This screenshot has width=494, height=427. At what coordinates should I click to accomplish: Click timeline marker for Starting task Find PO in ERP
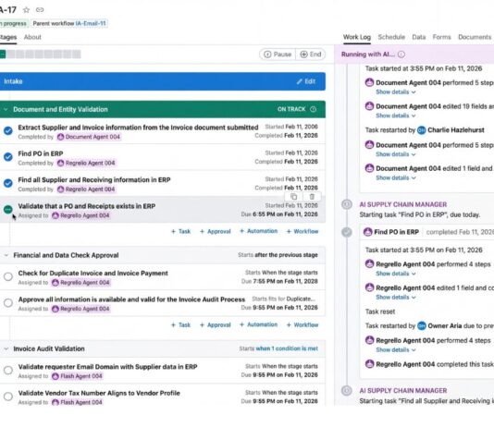pyautogui.click(x=347, y=204)
